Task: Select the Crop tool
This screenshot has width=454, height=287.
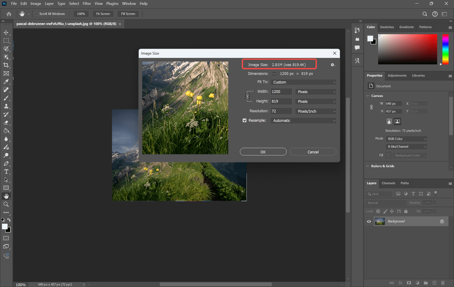Action: [6, 65]
